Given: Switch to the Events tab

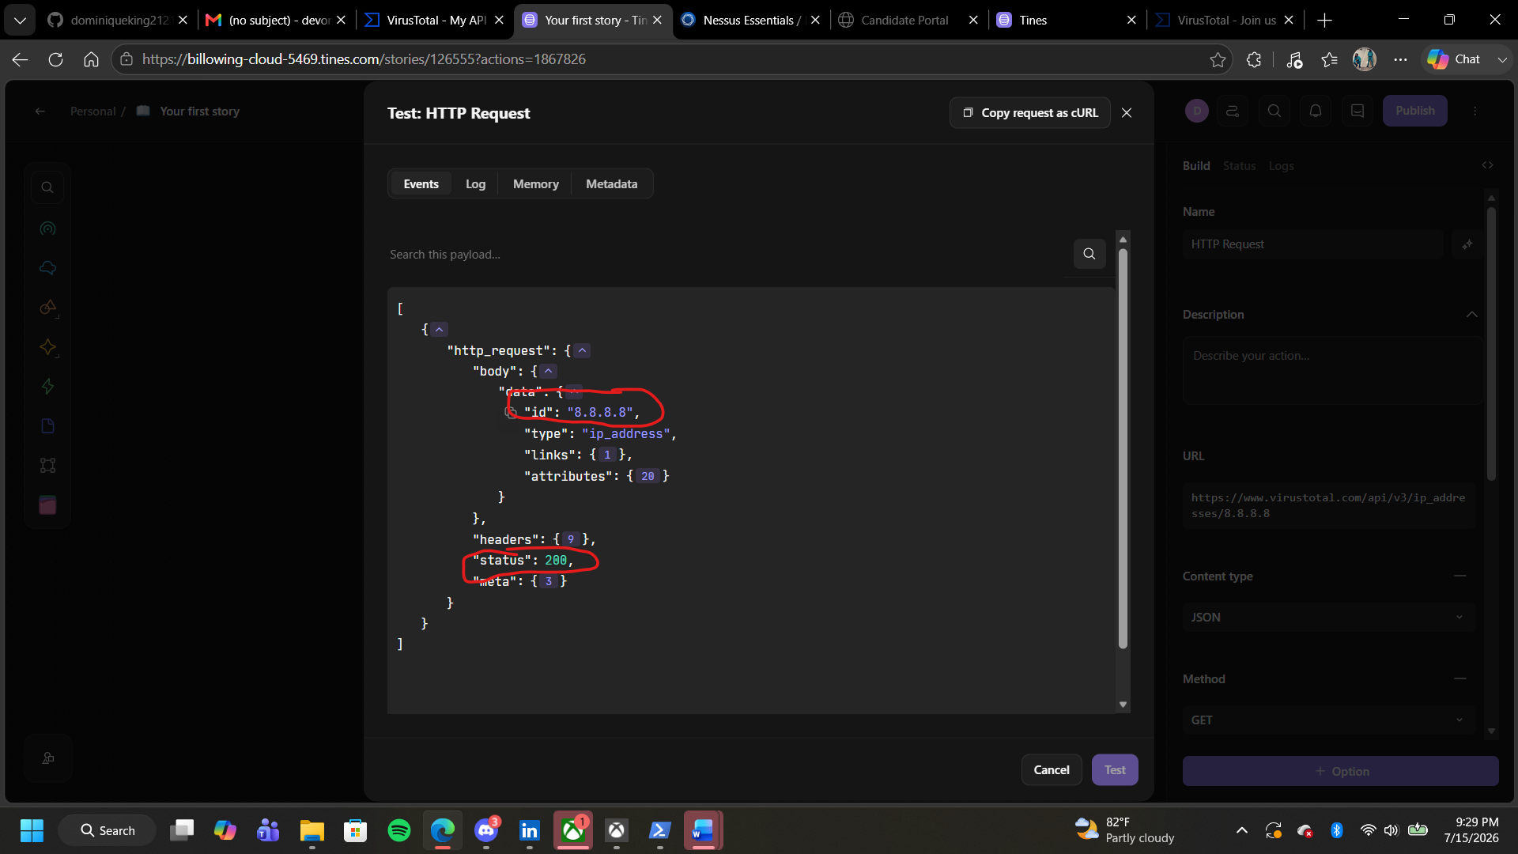Looking at the screenshot, I should (x=421, y=183).
